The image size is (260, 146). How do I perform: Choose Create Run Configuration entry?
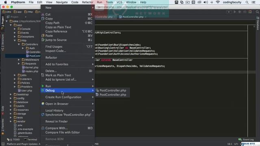tap(68, 97)
